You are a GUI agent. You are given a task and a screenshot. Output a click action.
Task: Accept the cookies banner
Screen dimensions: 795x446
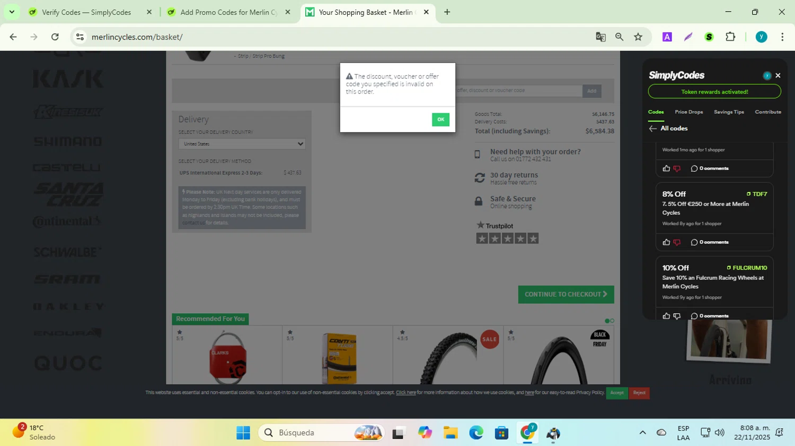pos(617,393)
